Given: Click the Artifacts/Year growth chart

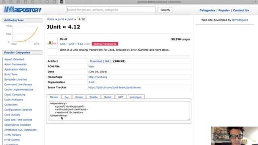Looking at the screenshot, I should point(22,35).
